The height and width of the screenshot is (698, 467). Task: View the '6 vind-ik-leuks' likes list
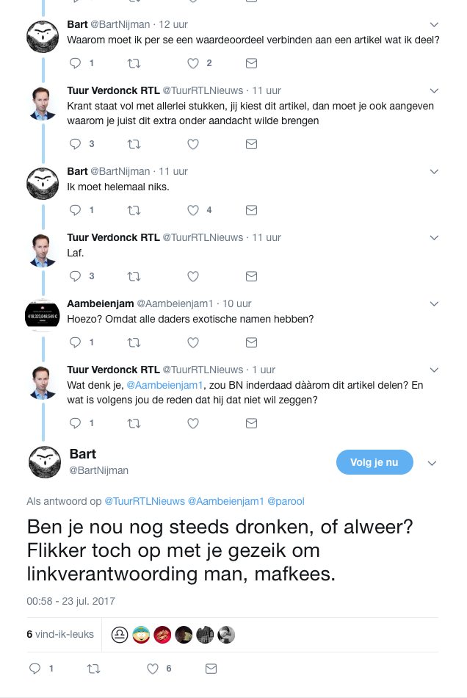click(60, 633)
